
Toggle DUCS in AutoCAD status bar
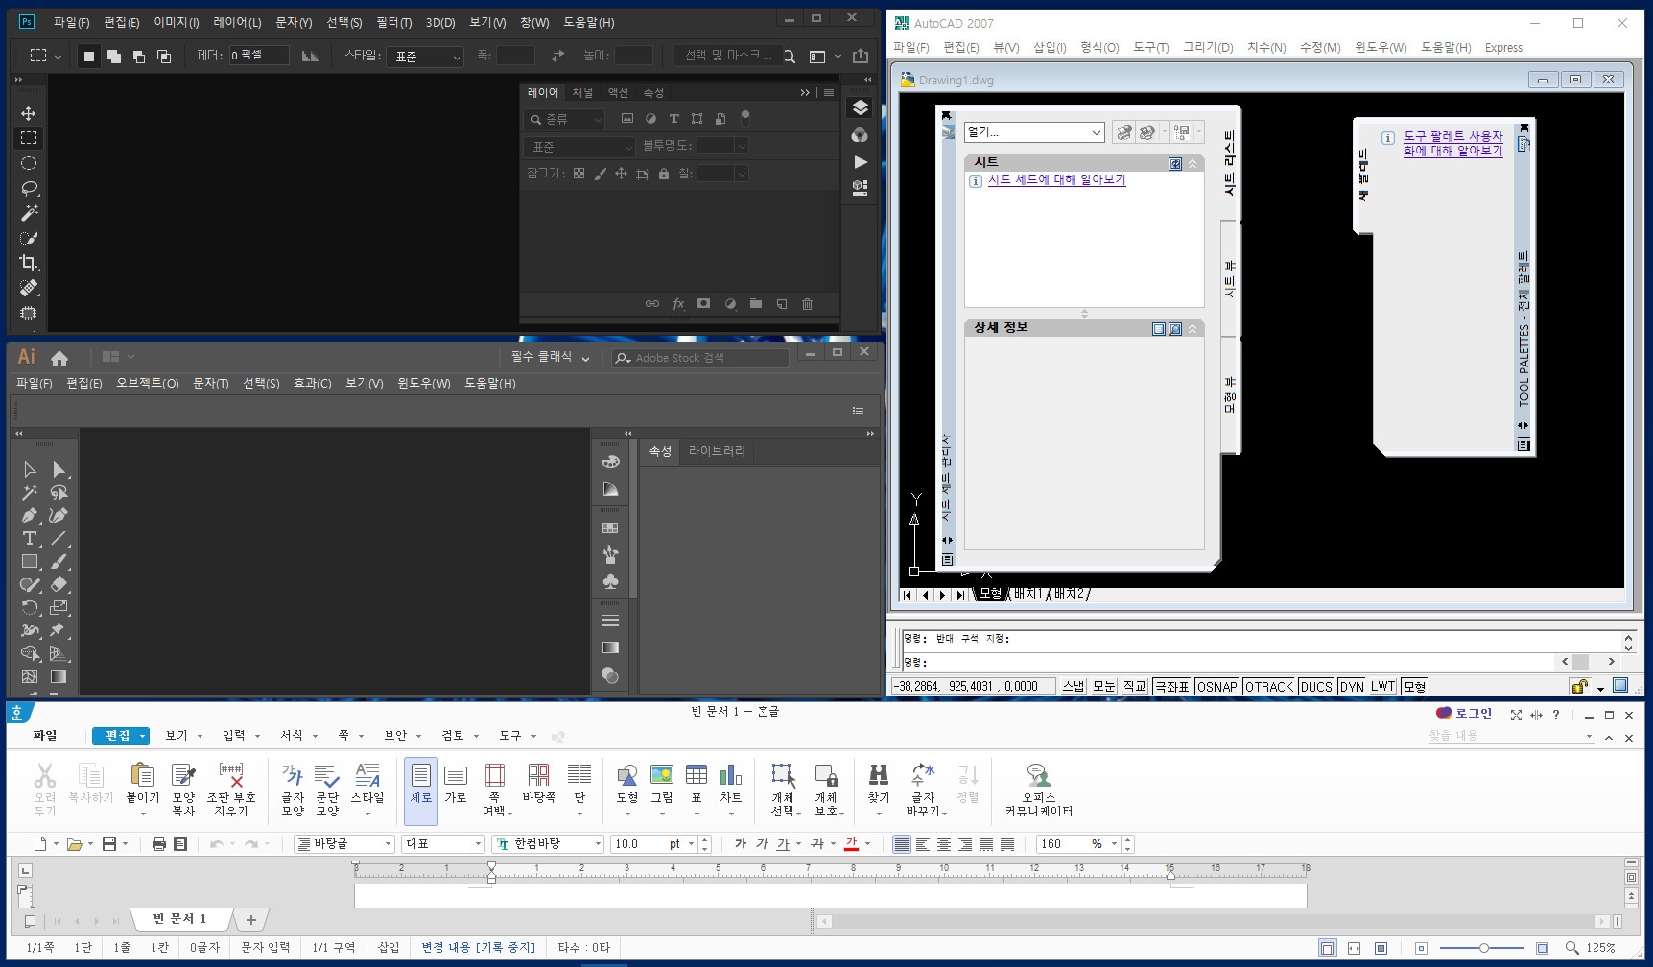point(1316,687)
